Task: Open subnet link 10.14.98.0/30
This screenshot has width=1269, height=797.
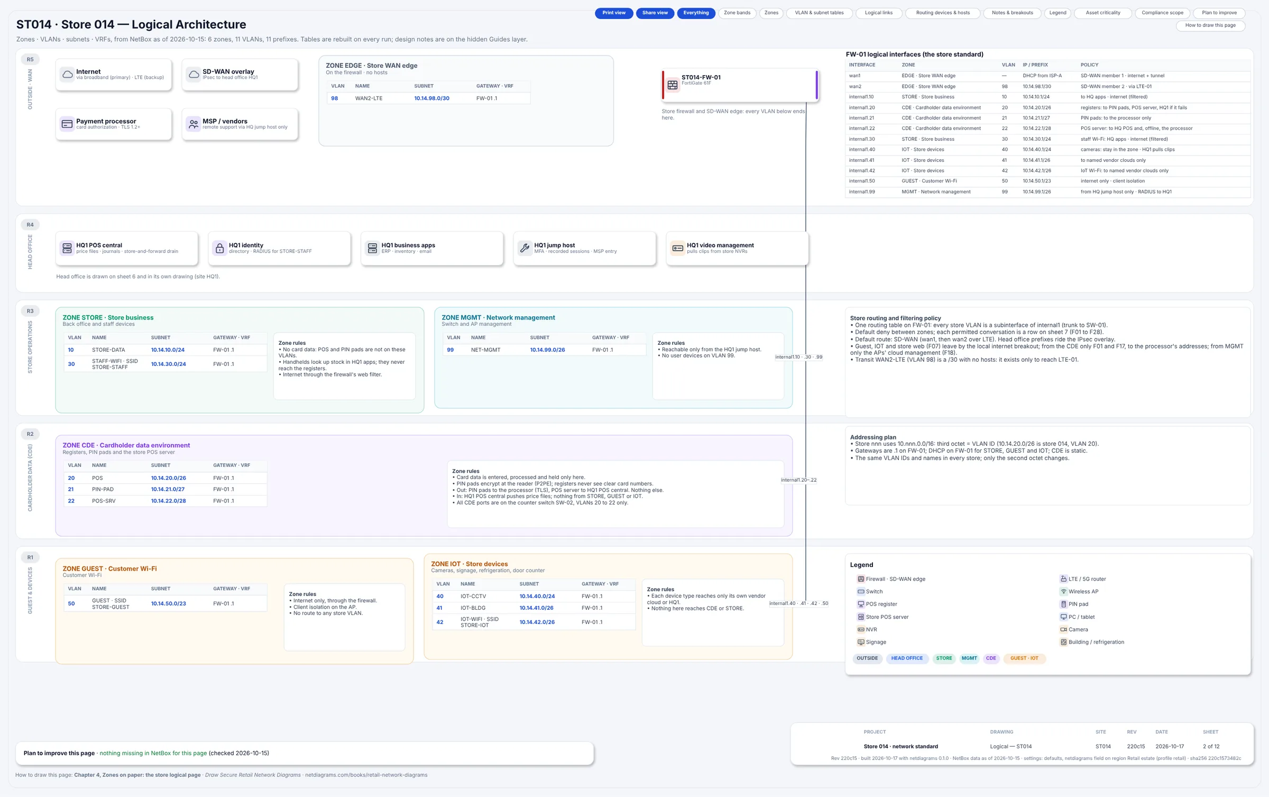Action: click(431, 99)
